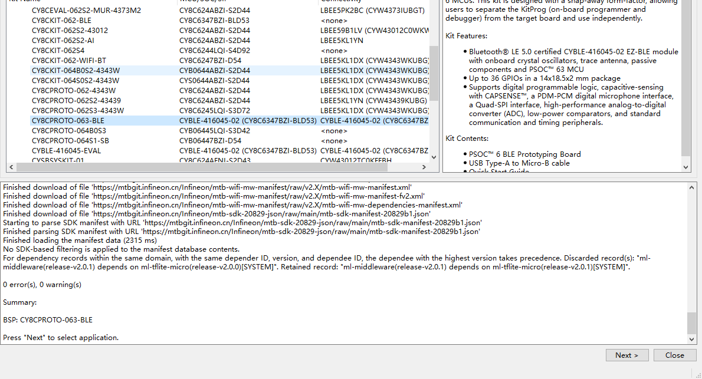Click the log output scrollbar thumb

(x=691, y=323)
